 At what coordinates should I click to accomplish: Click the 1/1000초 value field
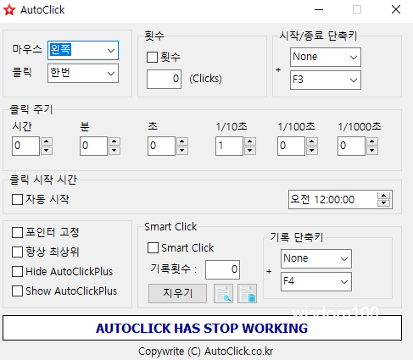coord(351,146)
